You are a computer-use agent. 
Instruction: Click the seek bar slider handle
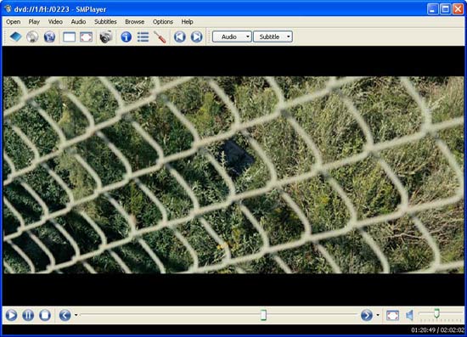(x=263, y=315)
